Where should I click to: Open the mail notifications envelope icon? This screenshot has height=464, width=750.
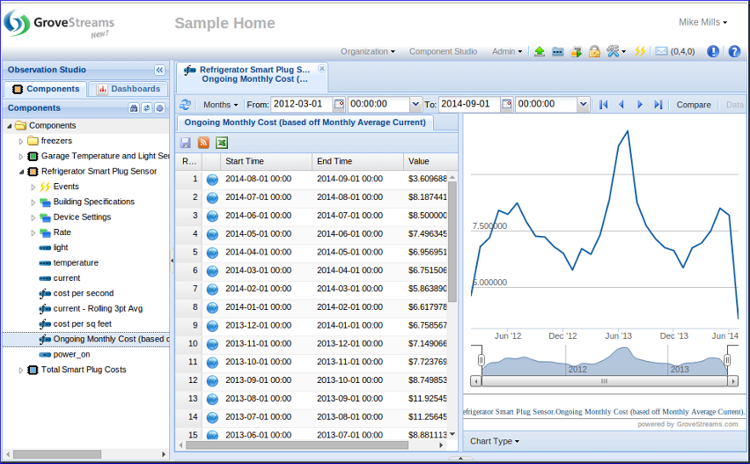pyautogui.click(x=661, y=52)
